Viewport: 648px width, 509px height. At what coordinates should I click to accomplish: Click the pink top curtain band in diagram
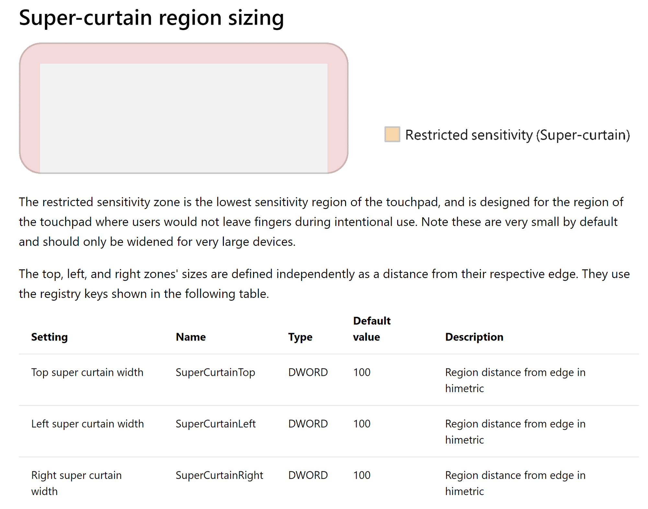pyautogui.click(x=184, y=53)
